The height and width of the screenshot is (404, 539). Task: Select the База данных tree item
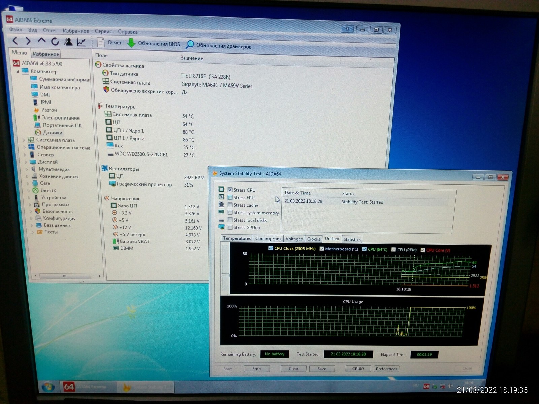(x=53, y=225)
